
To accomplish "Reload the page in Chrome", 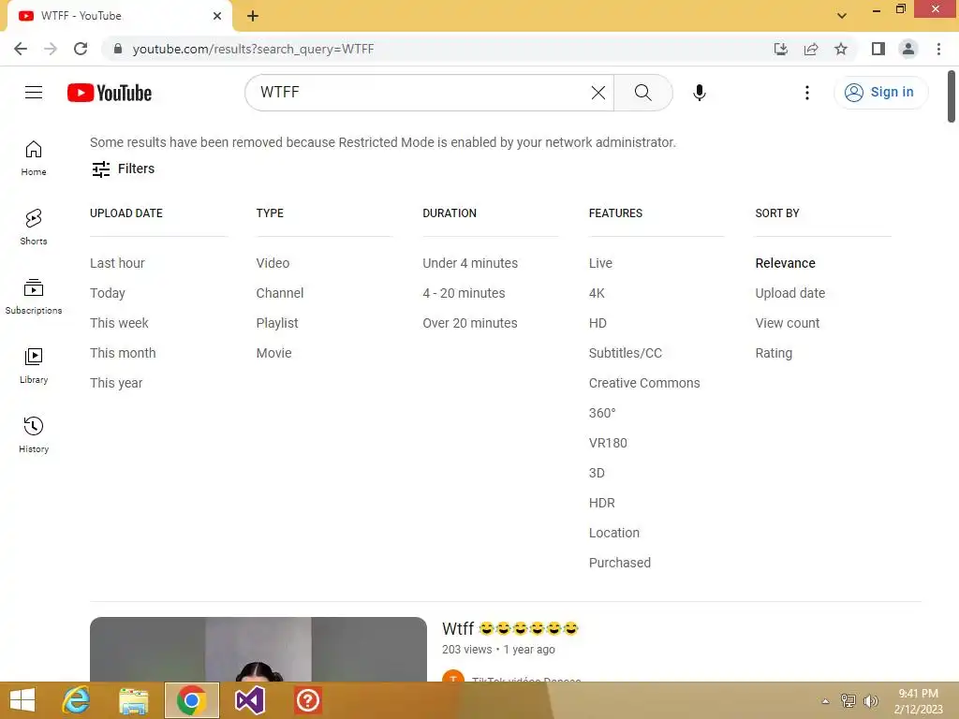I will tap(81, 49).
